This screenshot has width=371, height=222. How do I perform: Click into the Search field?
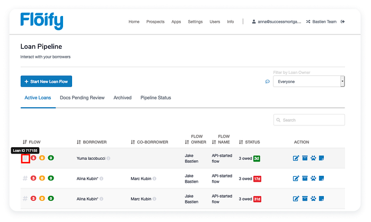pyautogui.click(x=309, y=120)
